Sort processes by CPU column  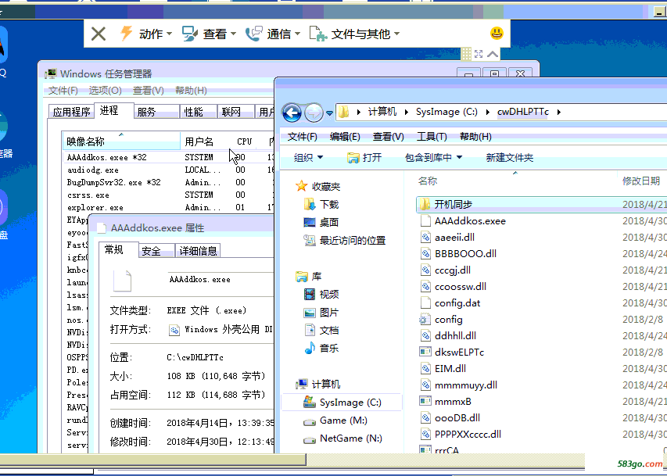coord(245,141)
